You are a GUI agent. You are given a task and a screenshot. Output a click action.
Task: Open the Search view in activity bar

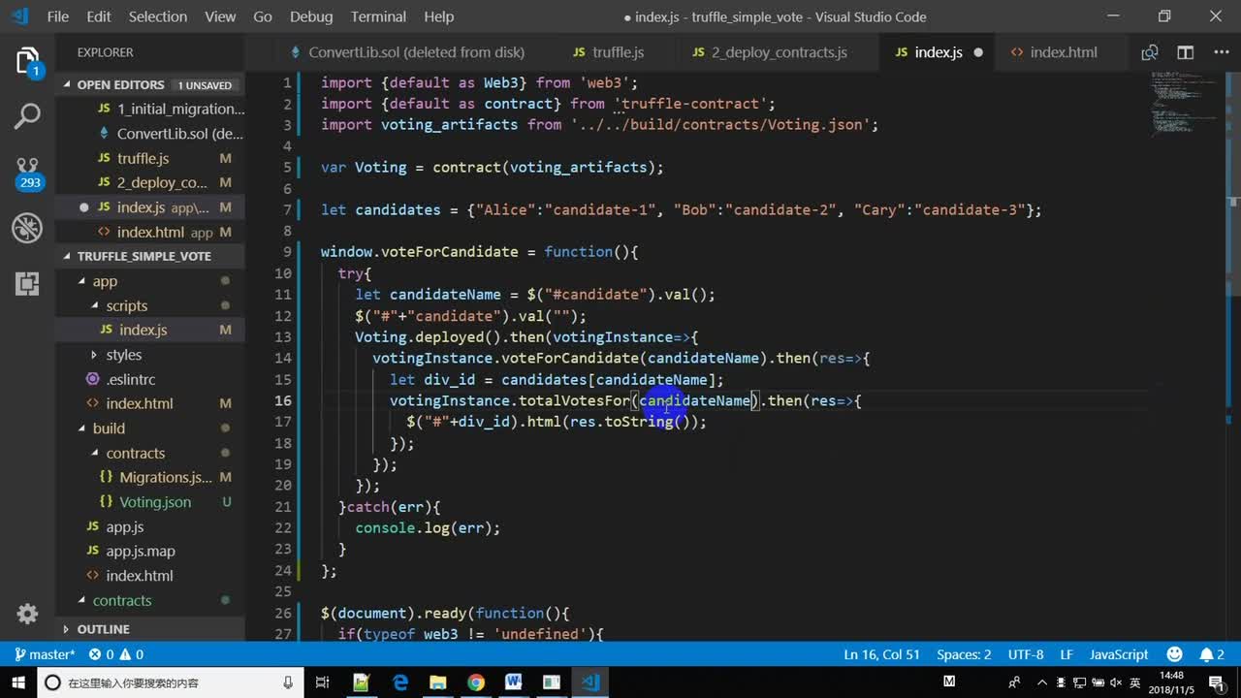tap(27, 116)
